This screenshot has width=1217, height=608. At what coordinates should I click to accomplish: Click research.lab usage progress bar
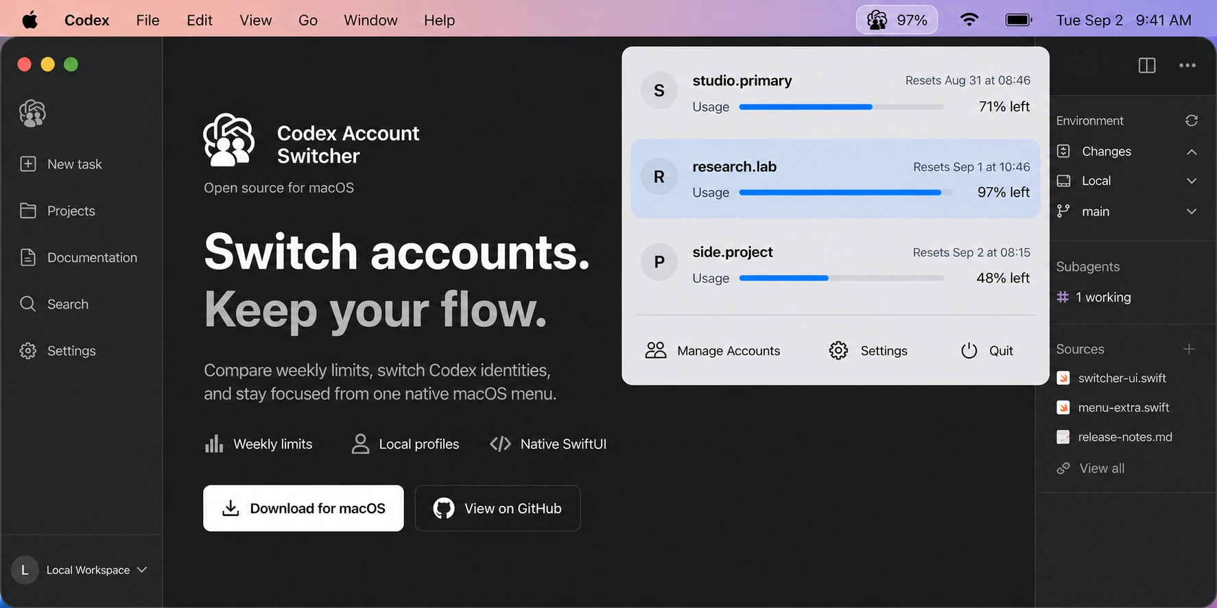(x=845, y=193)
